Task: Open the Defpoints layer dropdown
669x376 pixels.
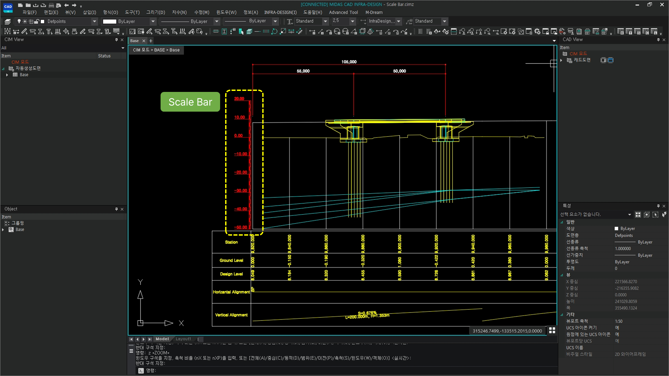Action: coord(94,21)
